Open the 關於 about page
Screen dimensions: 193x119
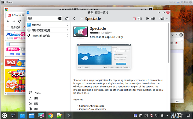pos(48,104)
